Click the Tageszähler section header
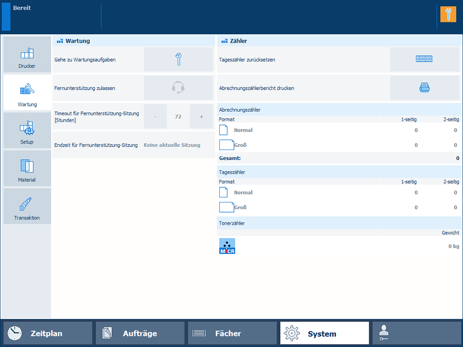The image size is (463, 347). point(339,172)
